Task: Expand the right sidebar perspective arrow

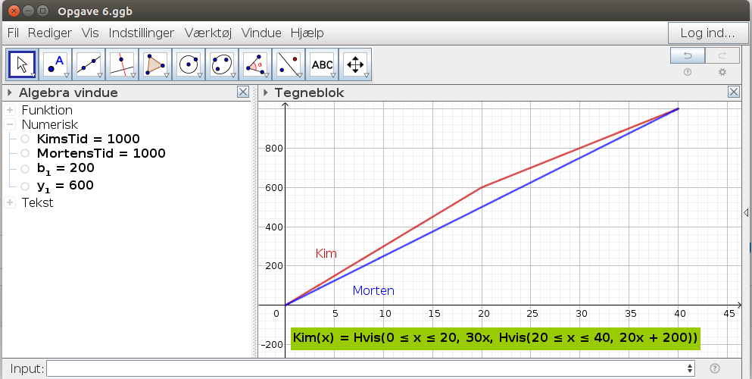Action: pos(746,212)
